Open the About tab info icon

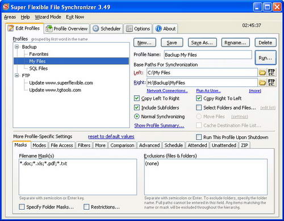tap(158, 28)
